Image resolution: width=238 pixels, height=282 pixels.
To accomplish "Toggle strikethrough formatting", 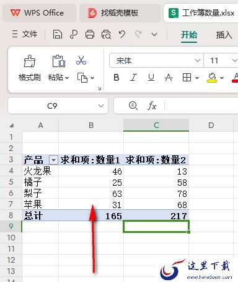I will [x=169, y=78].
